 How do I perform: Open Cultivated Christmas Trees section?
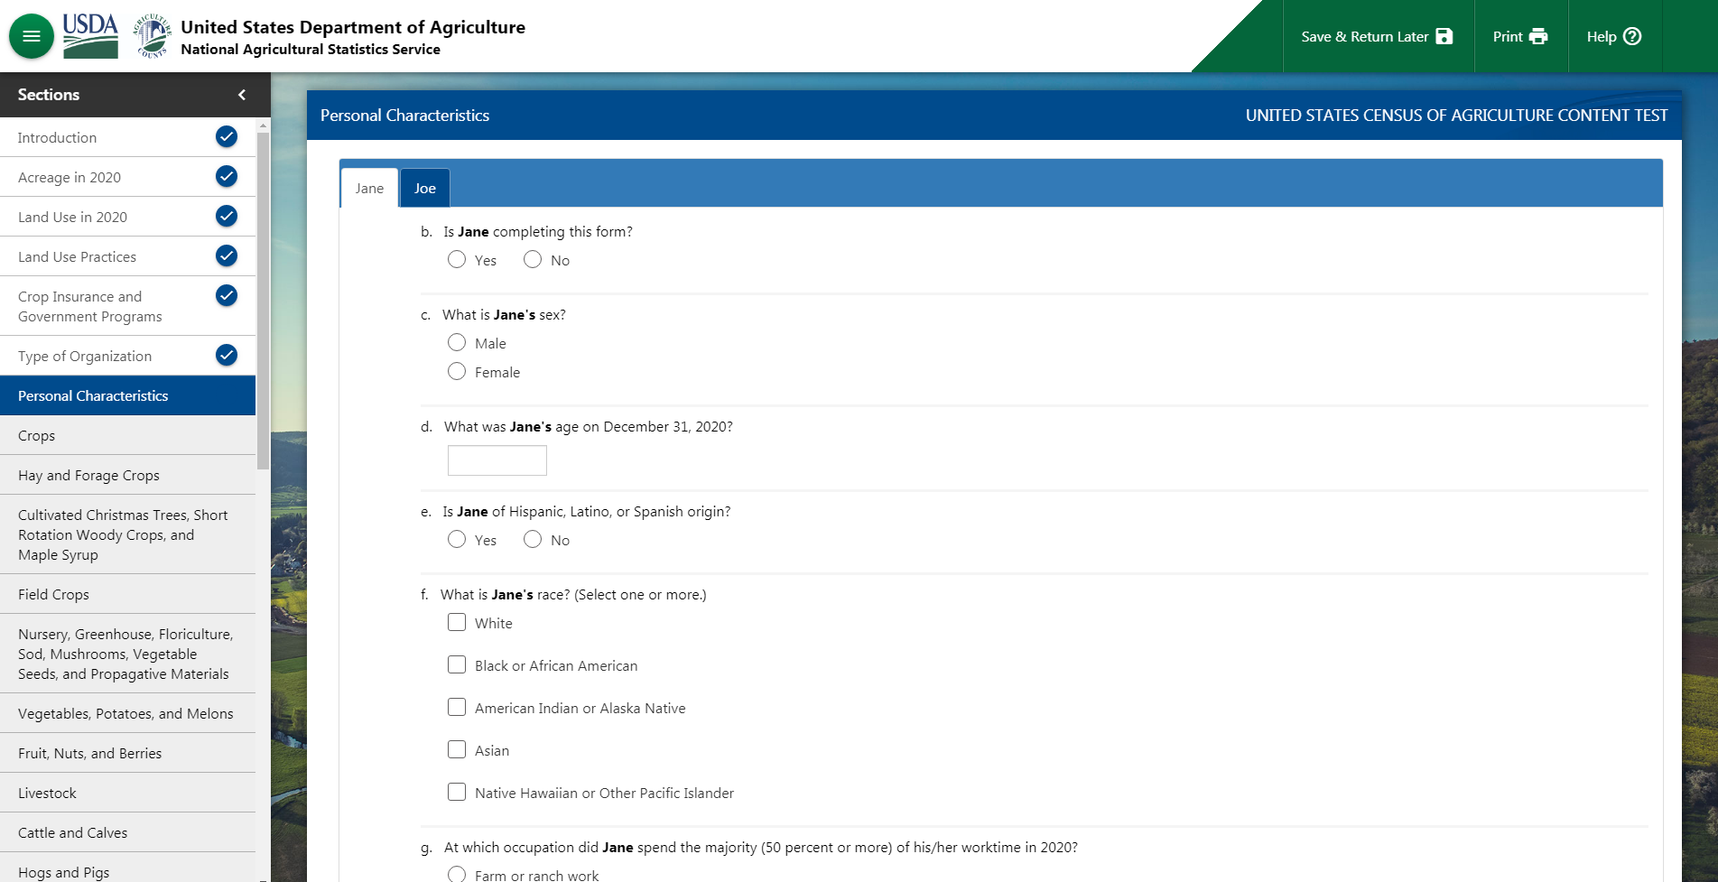(127, 534)
